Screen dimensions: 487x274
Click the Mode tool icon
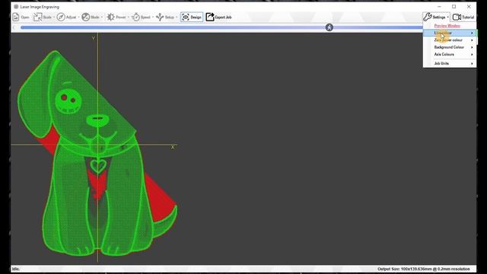(x=86, y=17)
